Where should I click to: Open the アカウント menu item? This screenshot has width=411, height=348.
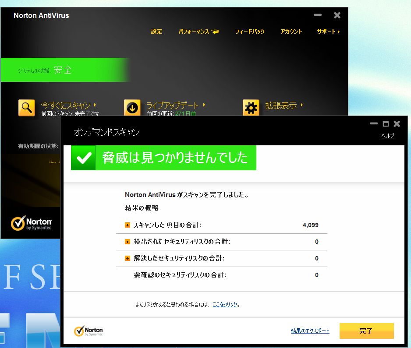291,32
